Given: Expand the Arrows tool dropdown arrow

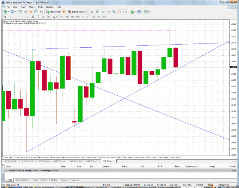Looking at the screenshot, I should 56,17.
